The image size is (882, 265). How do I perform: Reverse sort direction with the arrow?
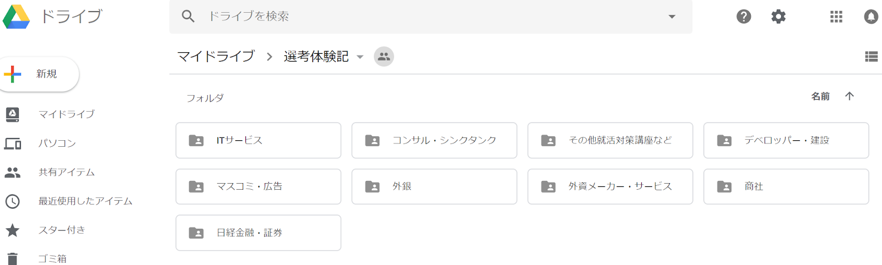pyautogui.click(x=849, y=96)
